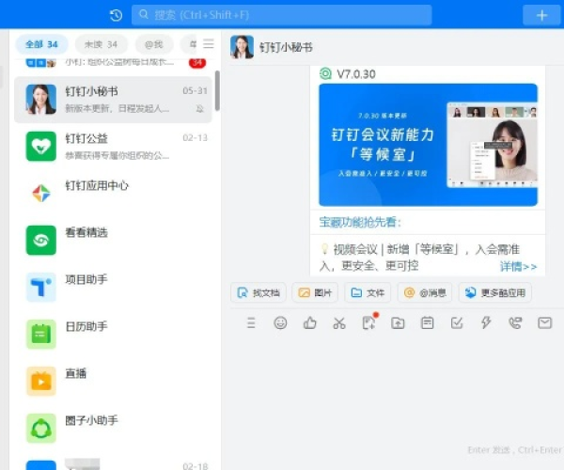Click the red 34 unread badge
Screen dimensions: 564x470
pos(197,63)
